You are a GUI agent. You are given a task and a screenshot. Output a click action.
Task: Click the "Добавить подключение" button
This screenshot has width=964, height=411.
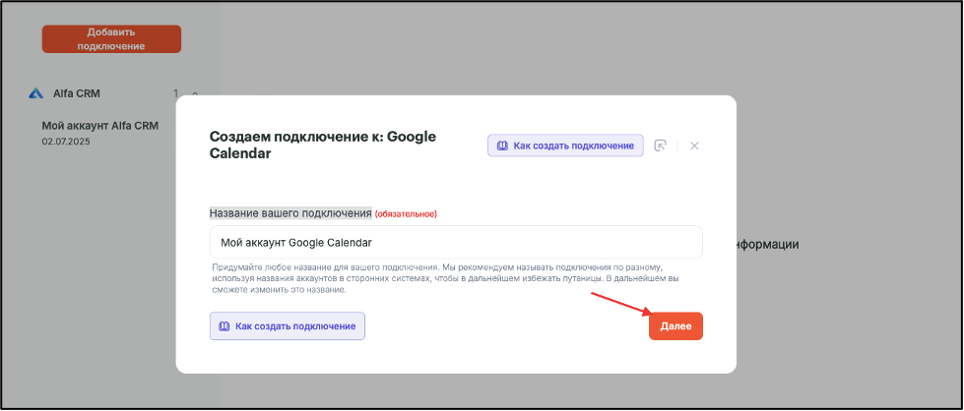click(x=111, y=38)
